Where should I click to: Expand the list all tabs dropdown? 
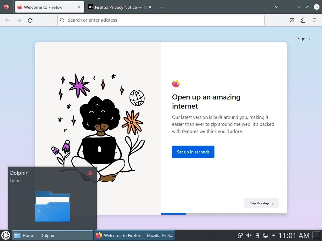(277, 7)
